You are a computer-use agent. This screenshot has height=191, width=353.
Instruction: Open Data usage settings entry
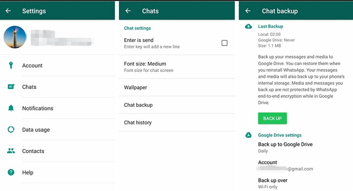coord(57,129)
